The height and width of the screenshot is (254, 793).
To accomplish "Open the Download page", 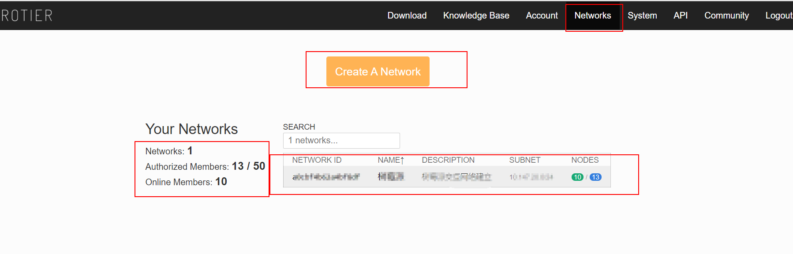I will pos(407,15).
